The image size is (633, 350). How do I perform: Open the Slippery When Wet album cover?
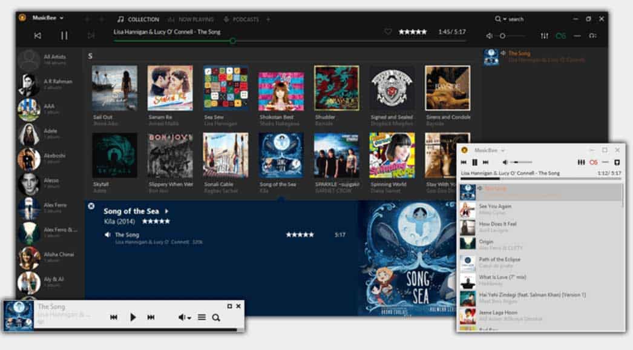pyautogui.click(x=170, y=155)
